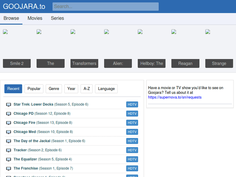Click the TV icon beside Chicago Fire

pos(8,123)
